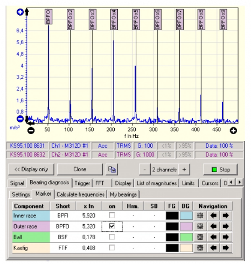Screen dimensions: 251x264
Task: Navigate left for the Inner race row
Action: [213, 216]
